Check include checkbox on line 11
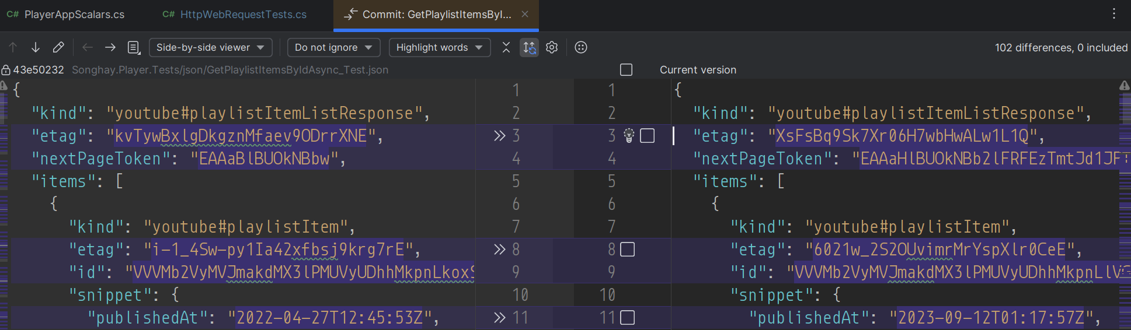 628,318
